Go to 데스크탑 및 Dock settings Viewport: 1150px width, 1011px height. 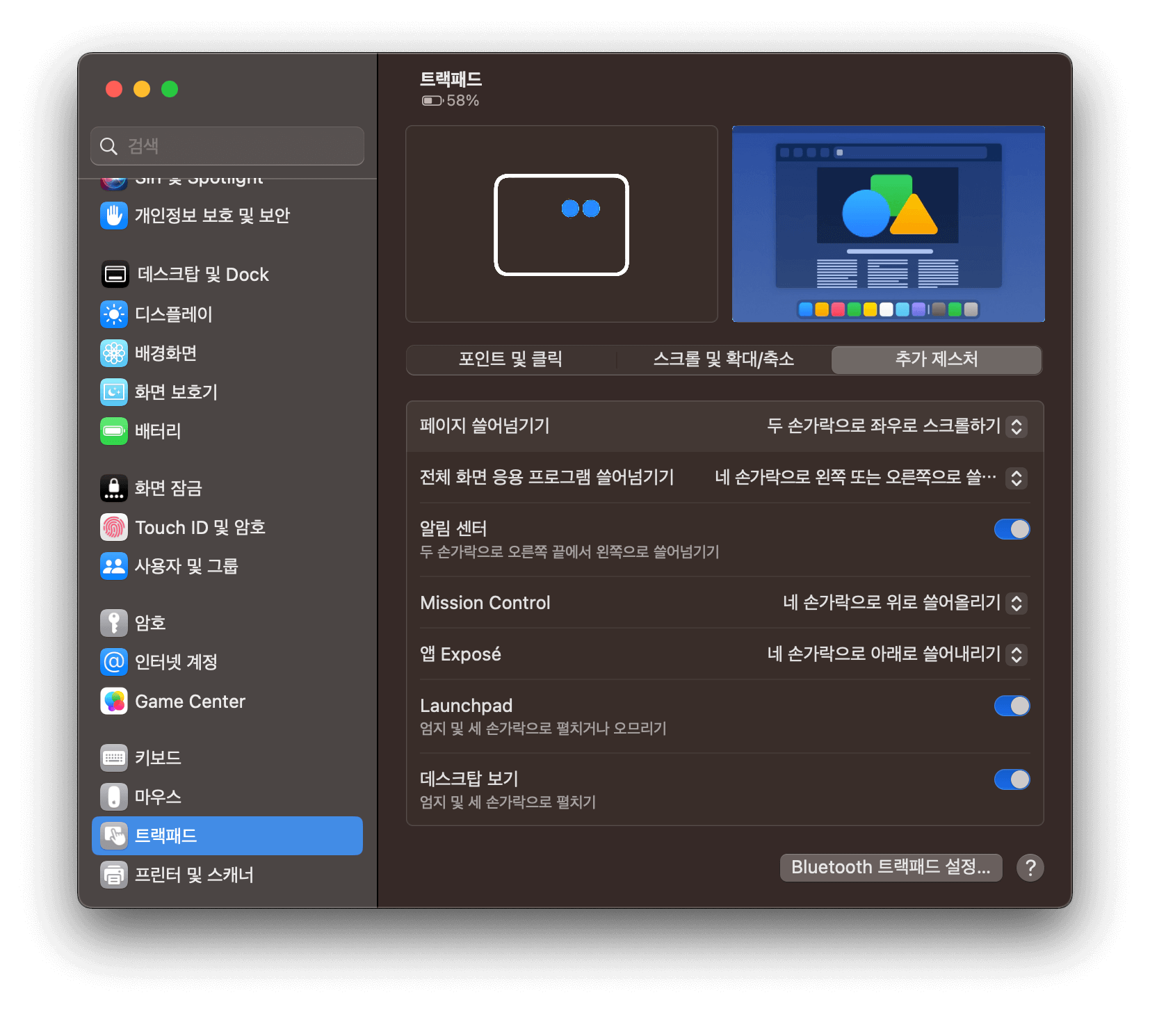pyautogui.click(x=227, y=275)
